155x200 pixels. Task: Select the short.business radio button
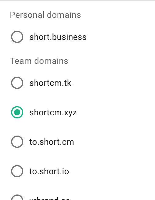(x=17, y=37)
